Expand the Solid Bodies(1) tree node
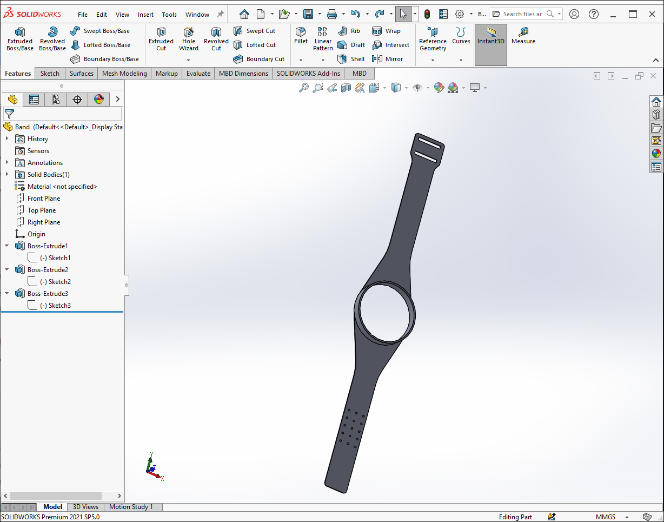664x522 pixels. pos(7,174)
